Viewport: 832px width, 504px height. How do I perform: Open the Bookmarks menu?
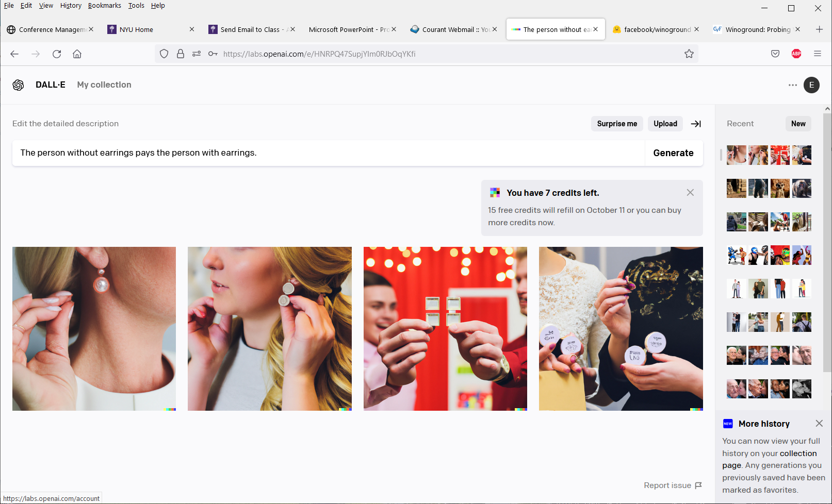(104, 6)
